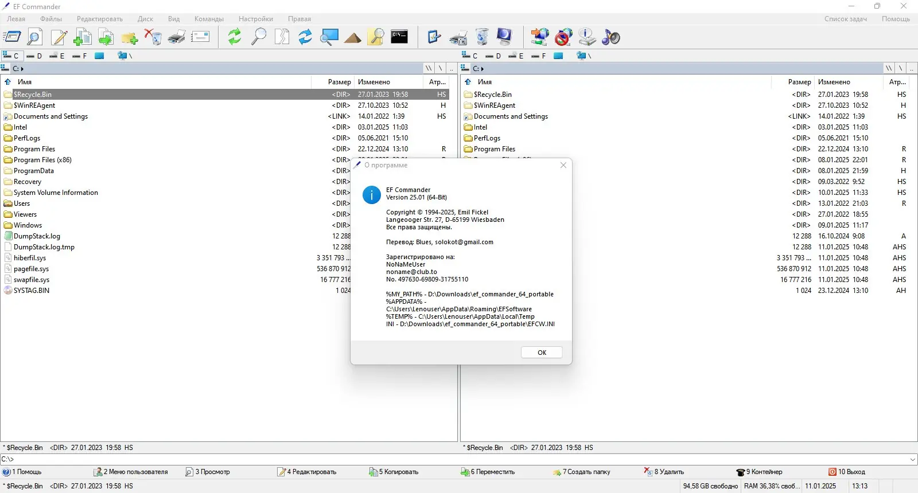This screenshot has height=493, width=918.
Task: Open network neighborhood in left drive bar
Action: (x=125, y=56)
